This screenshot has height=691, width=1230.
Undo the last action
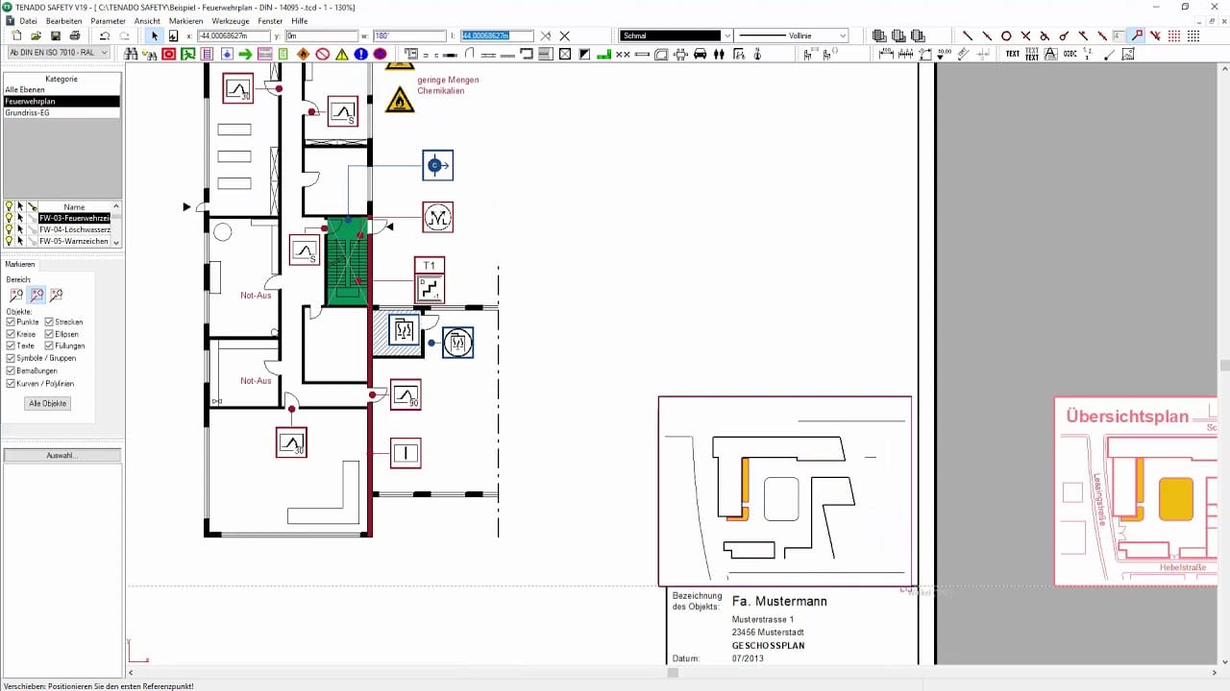(x=105, y=36)
